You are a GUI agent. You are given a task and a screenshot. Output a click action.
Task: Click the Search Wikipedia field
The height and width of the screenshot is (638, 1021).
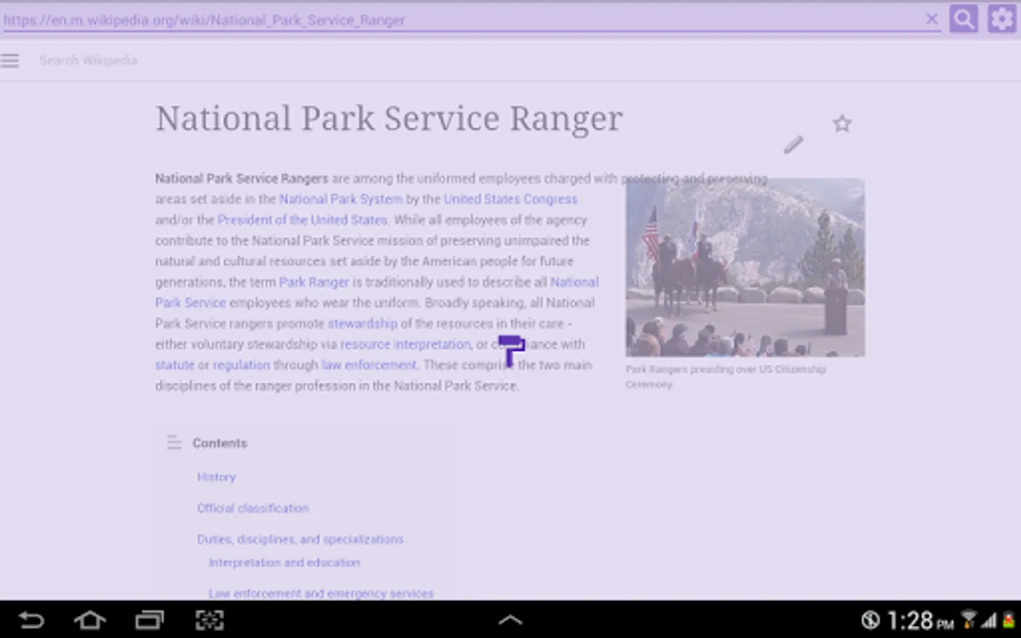[x=89, y=61]
